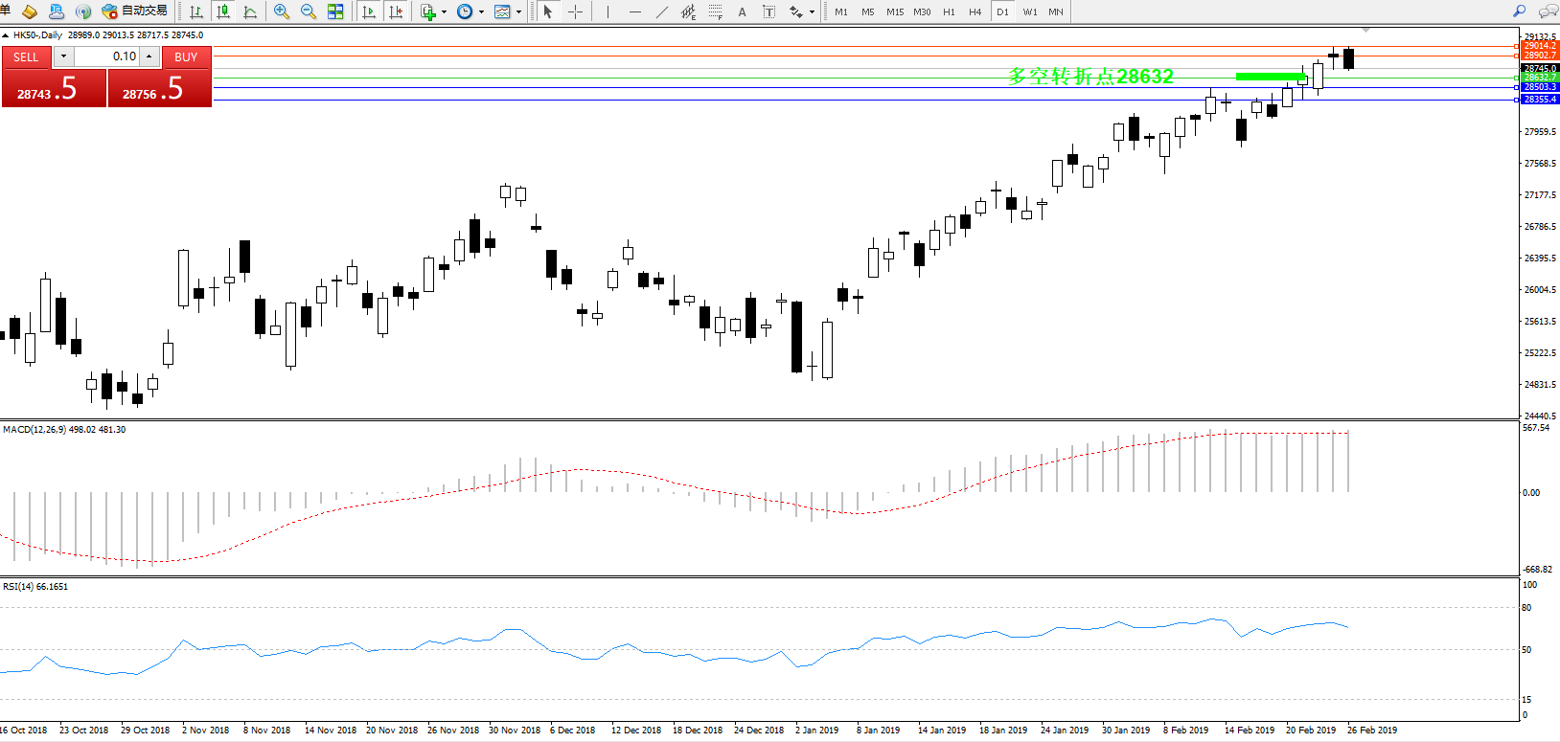Click the lot volume field showing 0.10
Viewport: 1560px width, 742px height.
107,56
